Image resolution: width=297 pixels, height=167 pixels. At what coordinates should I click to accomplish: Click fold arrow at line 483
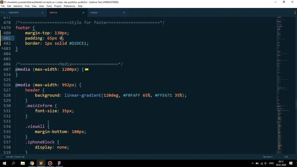2,48
